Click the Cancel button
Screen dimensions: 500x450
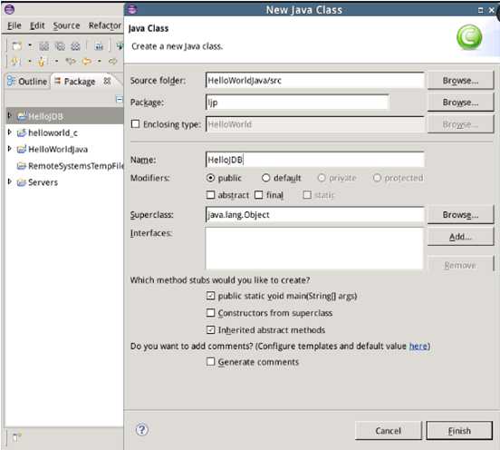pyautogui.click(x=388, y=431)
